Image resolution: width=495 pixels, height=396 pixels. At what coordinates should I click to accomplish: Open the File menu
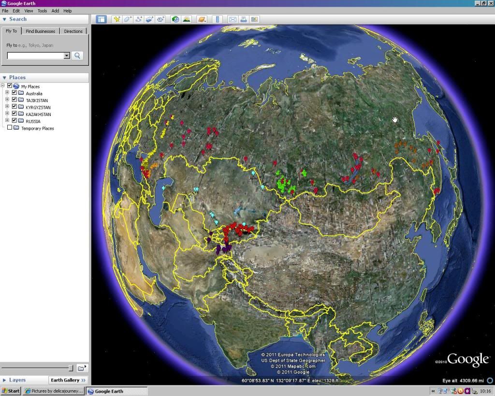pyautogui.click(x=5, y=11)
